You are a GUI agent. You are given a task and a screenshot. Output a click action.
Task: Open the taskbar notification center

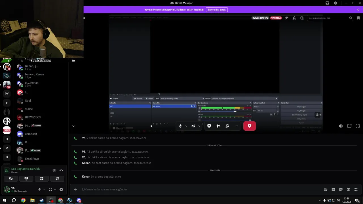pyautogui.click(x=357, y=201)
